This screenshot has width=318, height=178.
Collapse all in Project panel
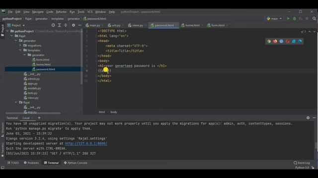point(66,25)
